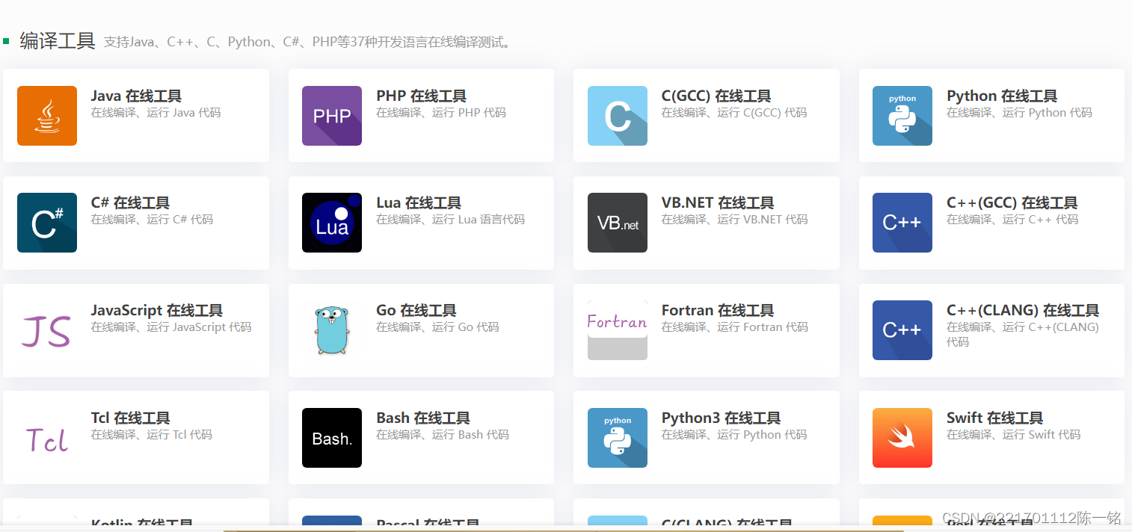Click description 在线编译、运行 C++(CLANG) 代码
The height and width of the screenshot is (532, 1132).
(1023, 334)
